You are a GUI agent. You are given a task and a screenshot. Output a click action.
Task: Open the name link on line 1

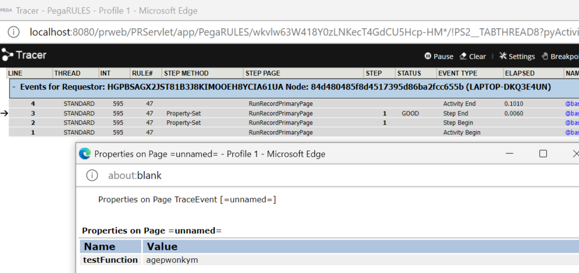coord(572,132)
